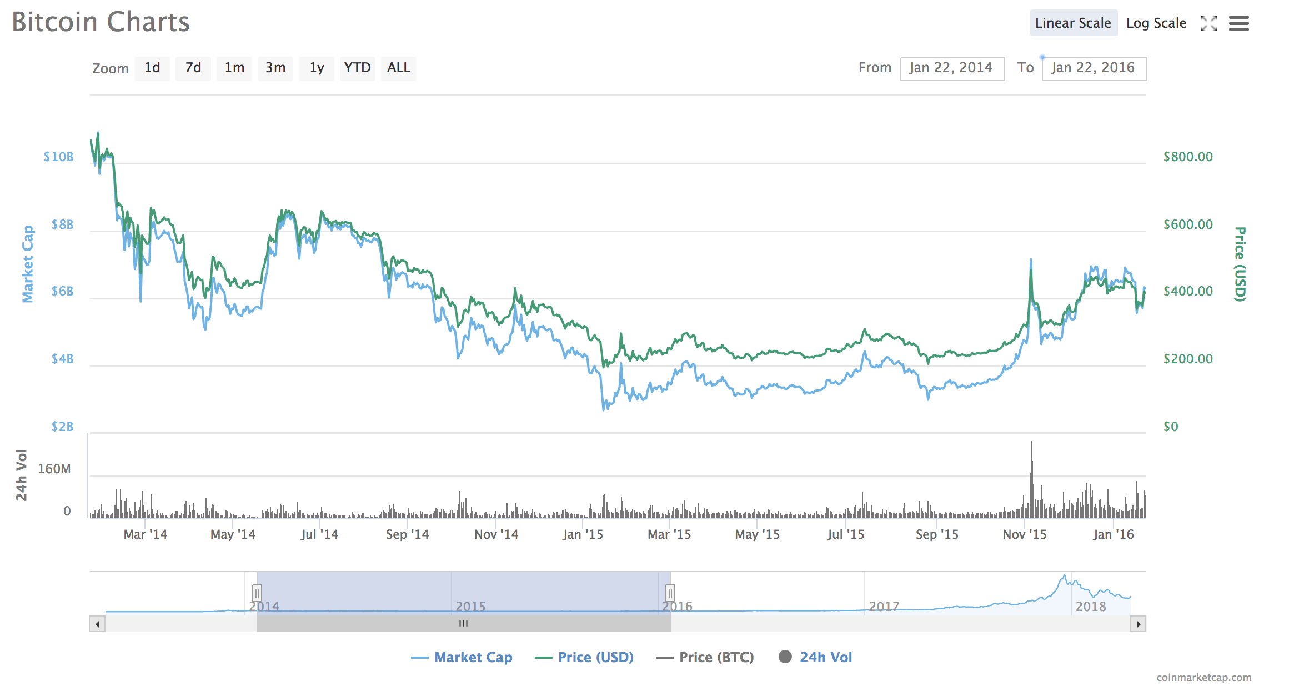The height and width of the screenshot is (691, 1304).
Task: Click the $800.00 axis label
Action: (x=1188, y=157)
